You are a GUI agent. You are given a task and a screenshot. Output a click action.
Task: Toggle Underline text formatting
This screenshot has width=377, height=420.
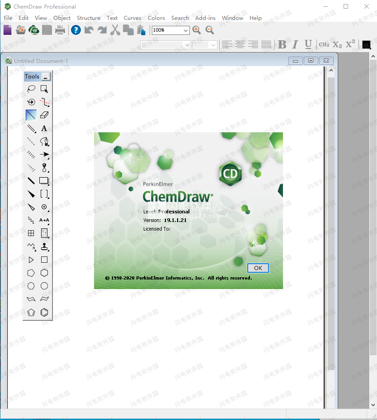point(308,44)
